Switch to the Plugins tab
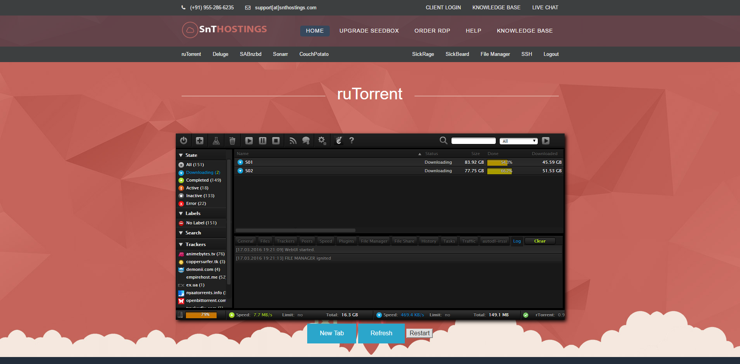The image size is (740, 364). point(346,241)
